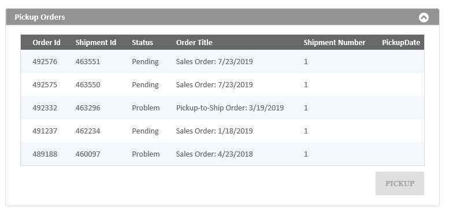Viewport: 453px width, 215px height.
Task: Select order 492575 row
Action: pos(222,84)
